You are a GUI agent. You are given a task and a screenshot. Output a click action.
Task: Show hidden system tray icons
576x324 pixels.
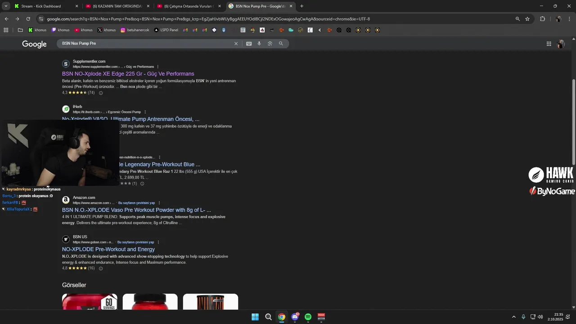pyautogui.click(x=514, y=317)
